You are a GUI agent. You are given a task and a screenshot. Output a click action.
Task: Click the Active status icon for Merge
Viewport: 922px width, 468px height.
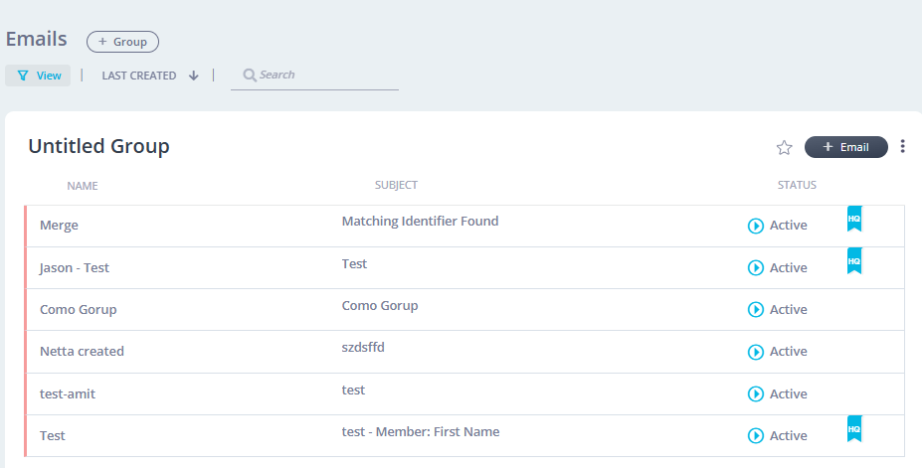tap(755, 226)
